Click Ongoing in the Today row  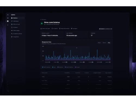point(109,77)
